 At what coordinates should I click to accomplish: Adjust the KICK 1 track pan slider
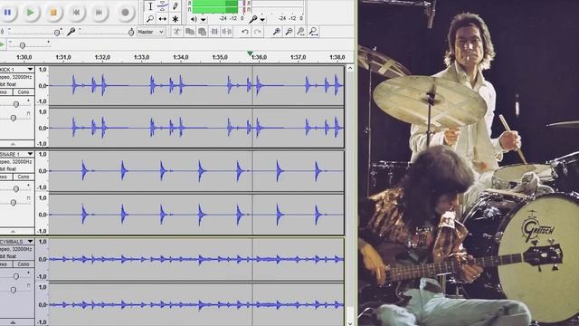(14, 118)
